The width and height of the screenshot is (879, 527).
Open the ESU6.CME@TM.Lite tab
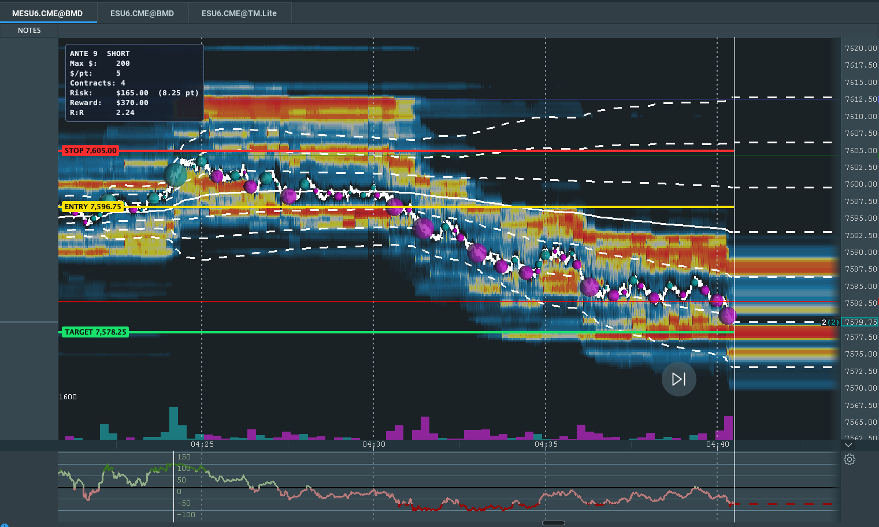(x=239, y=13)
